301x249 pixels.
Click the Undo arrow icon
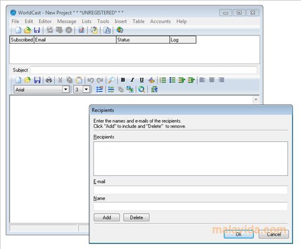coord(91,80)
